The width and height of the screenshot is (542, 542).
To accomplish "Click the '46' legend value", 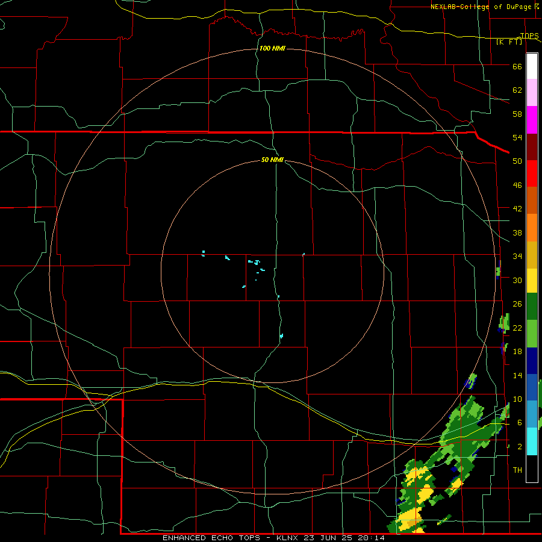I will (517, 185).
